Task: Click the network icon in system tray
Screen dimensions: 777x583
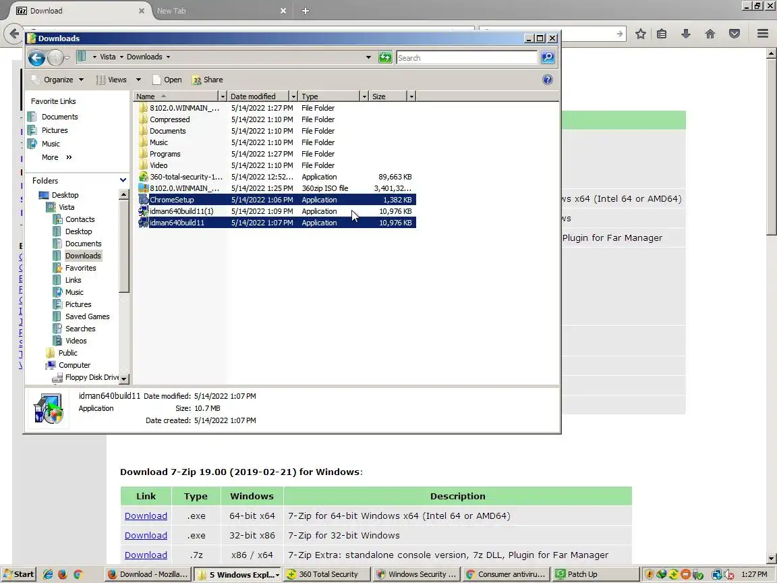Action: (x=716, y=575)
